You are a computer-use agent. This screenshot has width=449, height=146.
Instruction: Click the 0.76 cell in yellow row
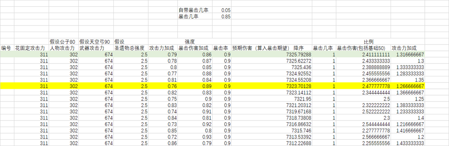click(x=163, y=85)
